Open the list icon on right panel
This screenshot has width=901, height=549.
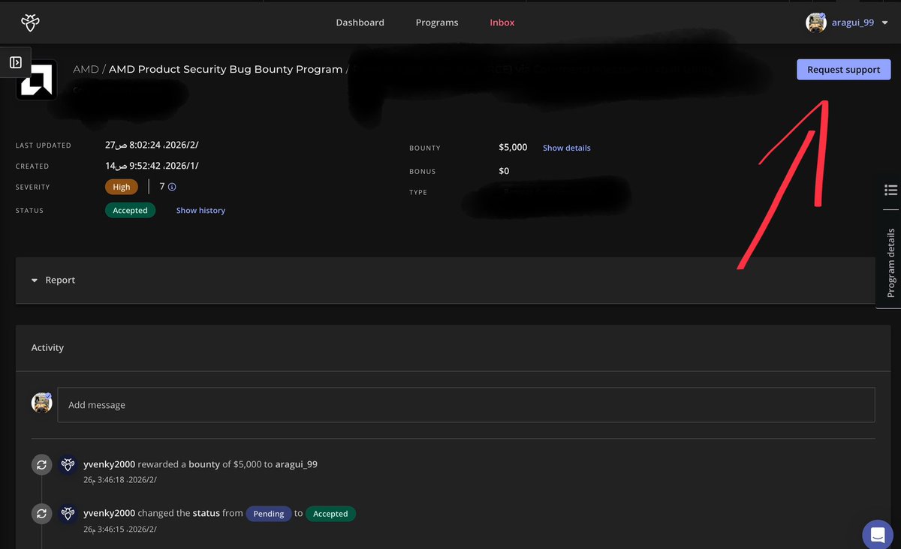[x=891, y=190]
